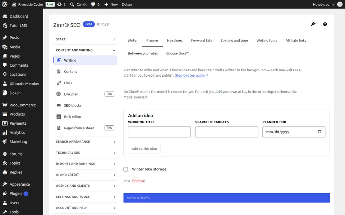Open the Step-by-step guide link

coord(192,75)
